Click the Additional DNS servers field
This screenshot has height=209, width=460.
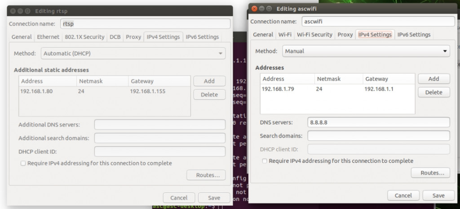click(160, 124)
